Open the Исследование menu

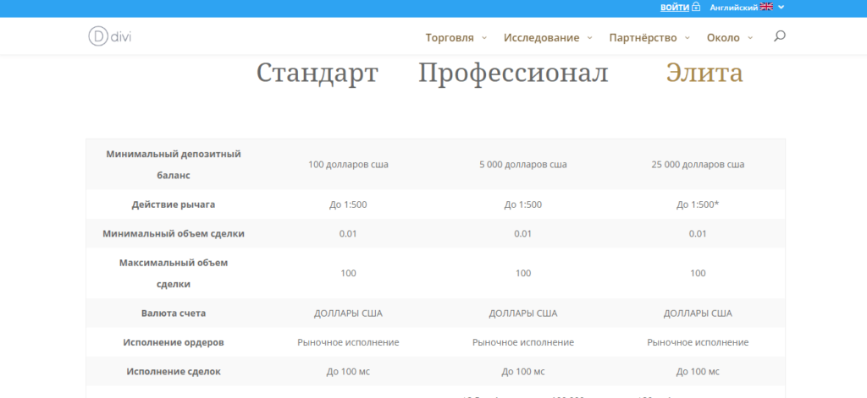pos(541,37)
